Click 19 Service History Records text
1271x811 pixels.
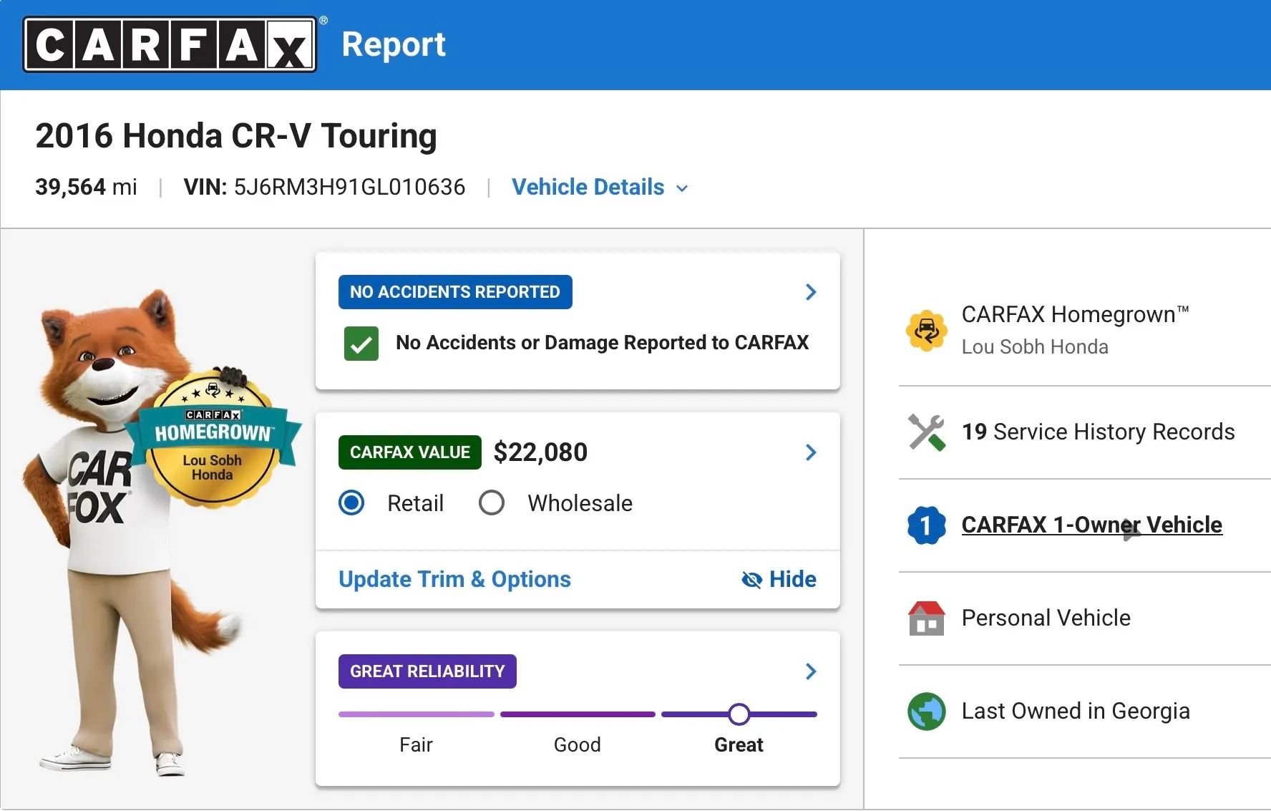click(x=1098, y=432)
